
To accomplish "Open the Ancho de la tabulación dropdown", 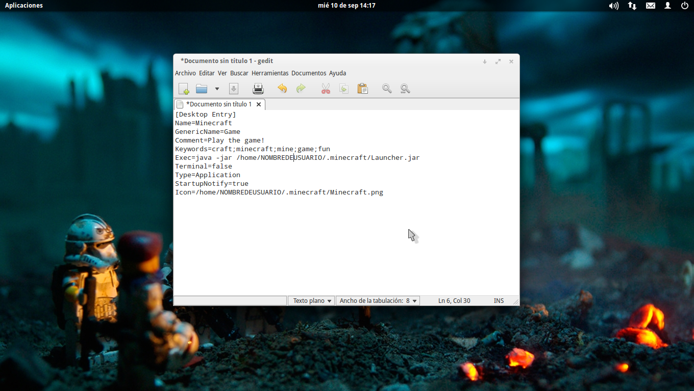I will [378, 301].
